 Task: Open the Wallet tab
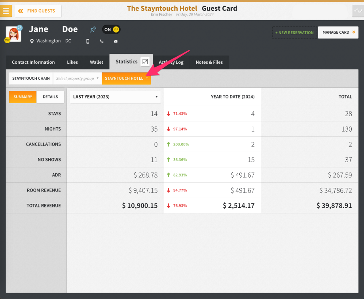point(97,62)
